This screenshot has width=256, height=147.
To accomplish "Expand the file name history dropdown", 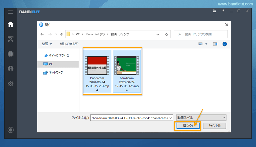I will pos(171,118).
